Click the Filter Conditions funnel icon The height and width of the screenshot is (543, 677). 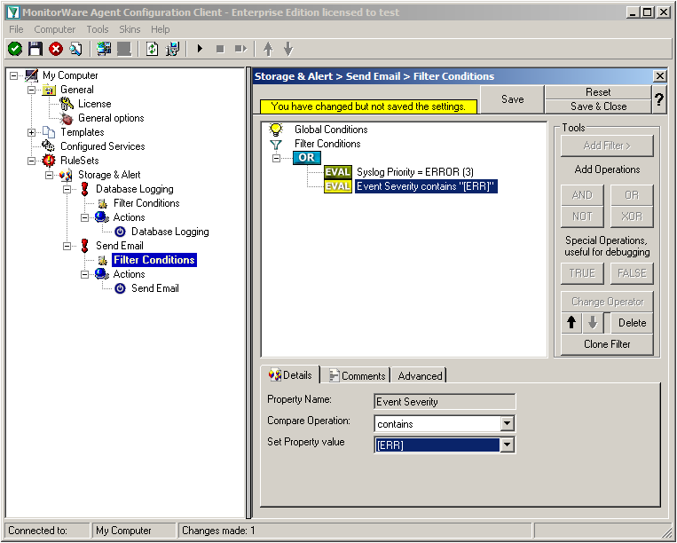point(275,144)
